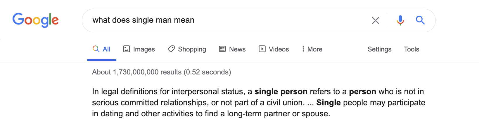
Task: Click the Shopping tag icon
Action: (x=171, y=49)
